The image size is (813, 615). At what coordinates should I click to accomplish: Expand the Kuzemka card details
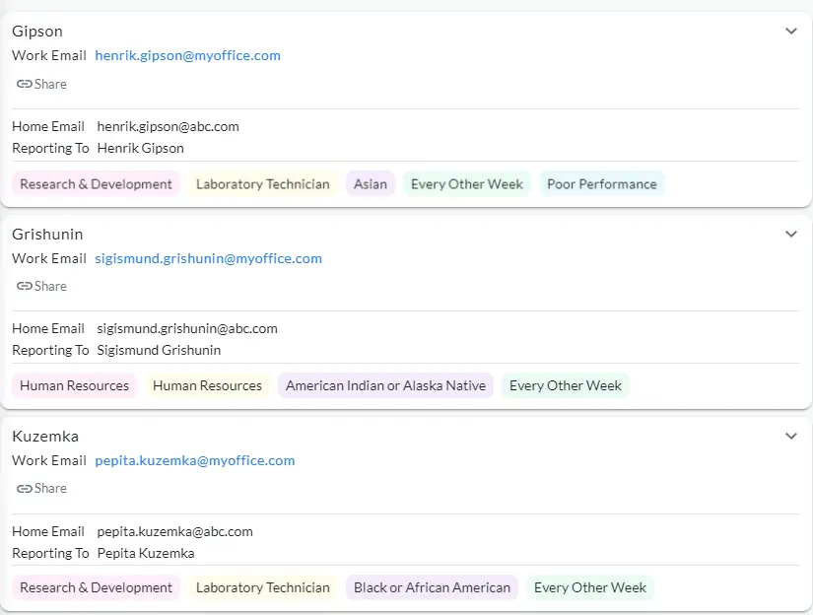coord(790,436)
